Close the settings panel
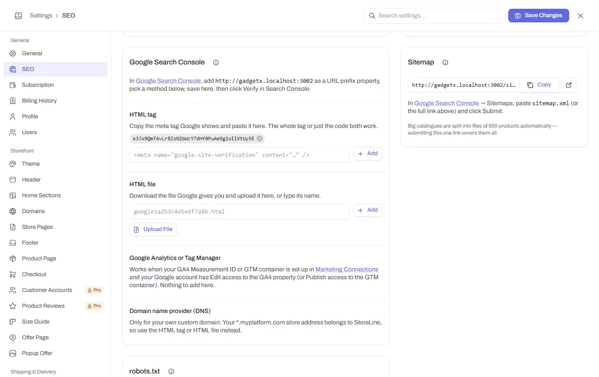This screenshot has height=377, width=599. [x=581, y=16]
